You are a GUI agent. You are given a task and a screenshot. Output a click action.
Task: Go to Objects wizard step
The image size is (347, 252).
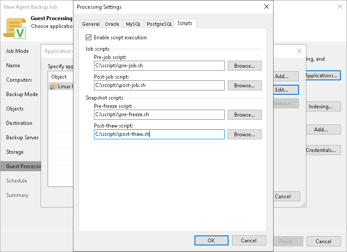click(x=15, y=109)
